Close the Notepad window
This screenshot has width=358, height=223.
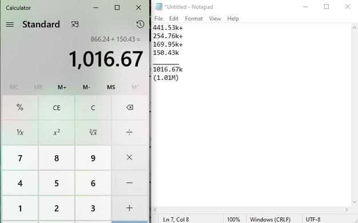tap(348, 7)
